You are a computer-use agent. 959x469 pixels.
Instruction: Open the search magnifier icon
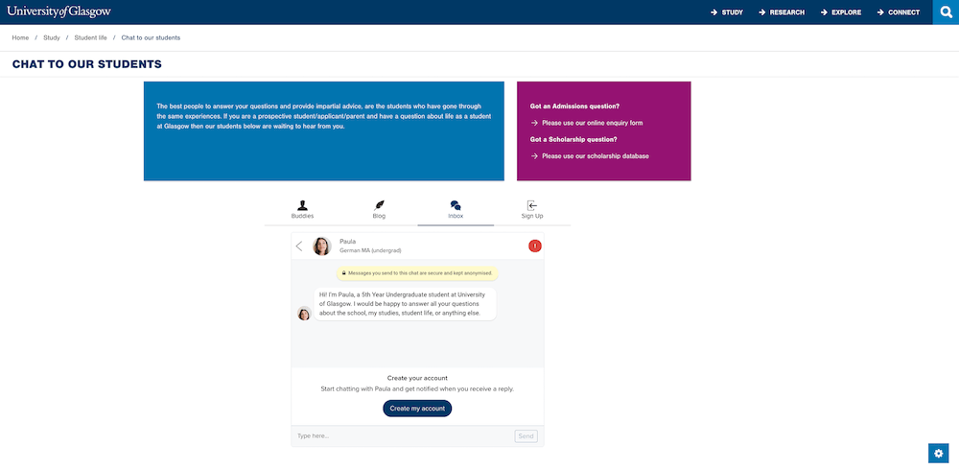coord(946,12)
